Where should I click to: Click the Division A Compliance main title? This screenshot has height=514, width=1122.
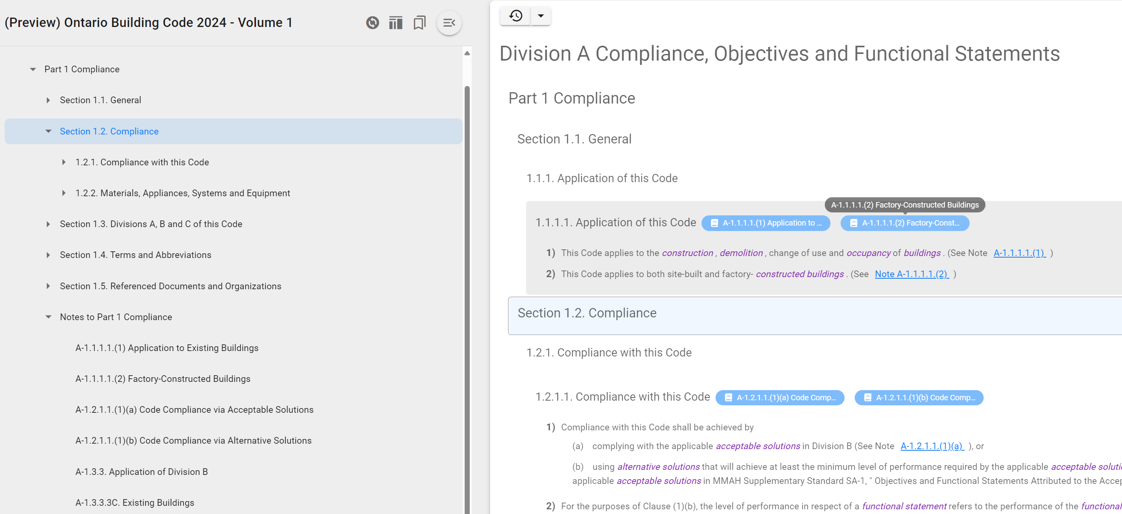780,54
